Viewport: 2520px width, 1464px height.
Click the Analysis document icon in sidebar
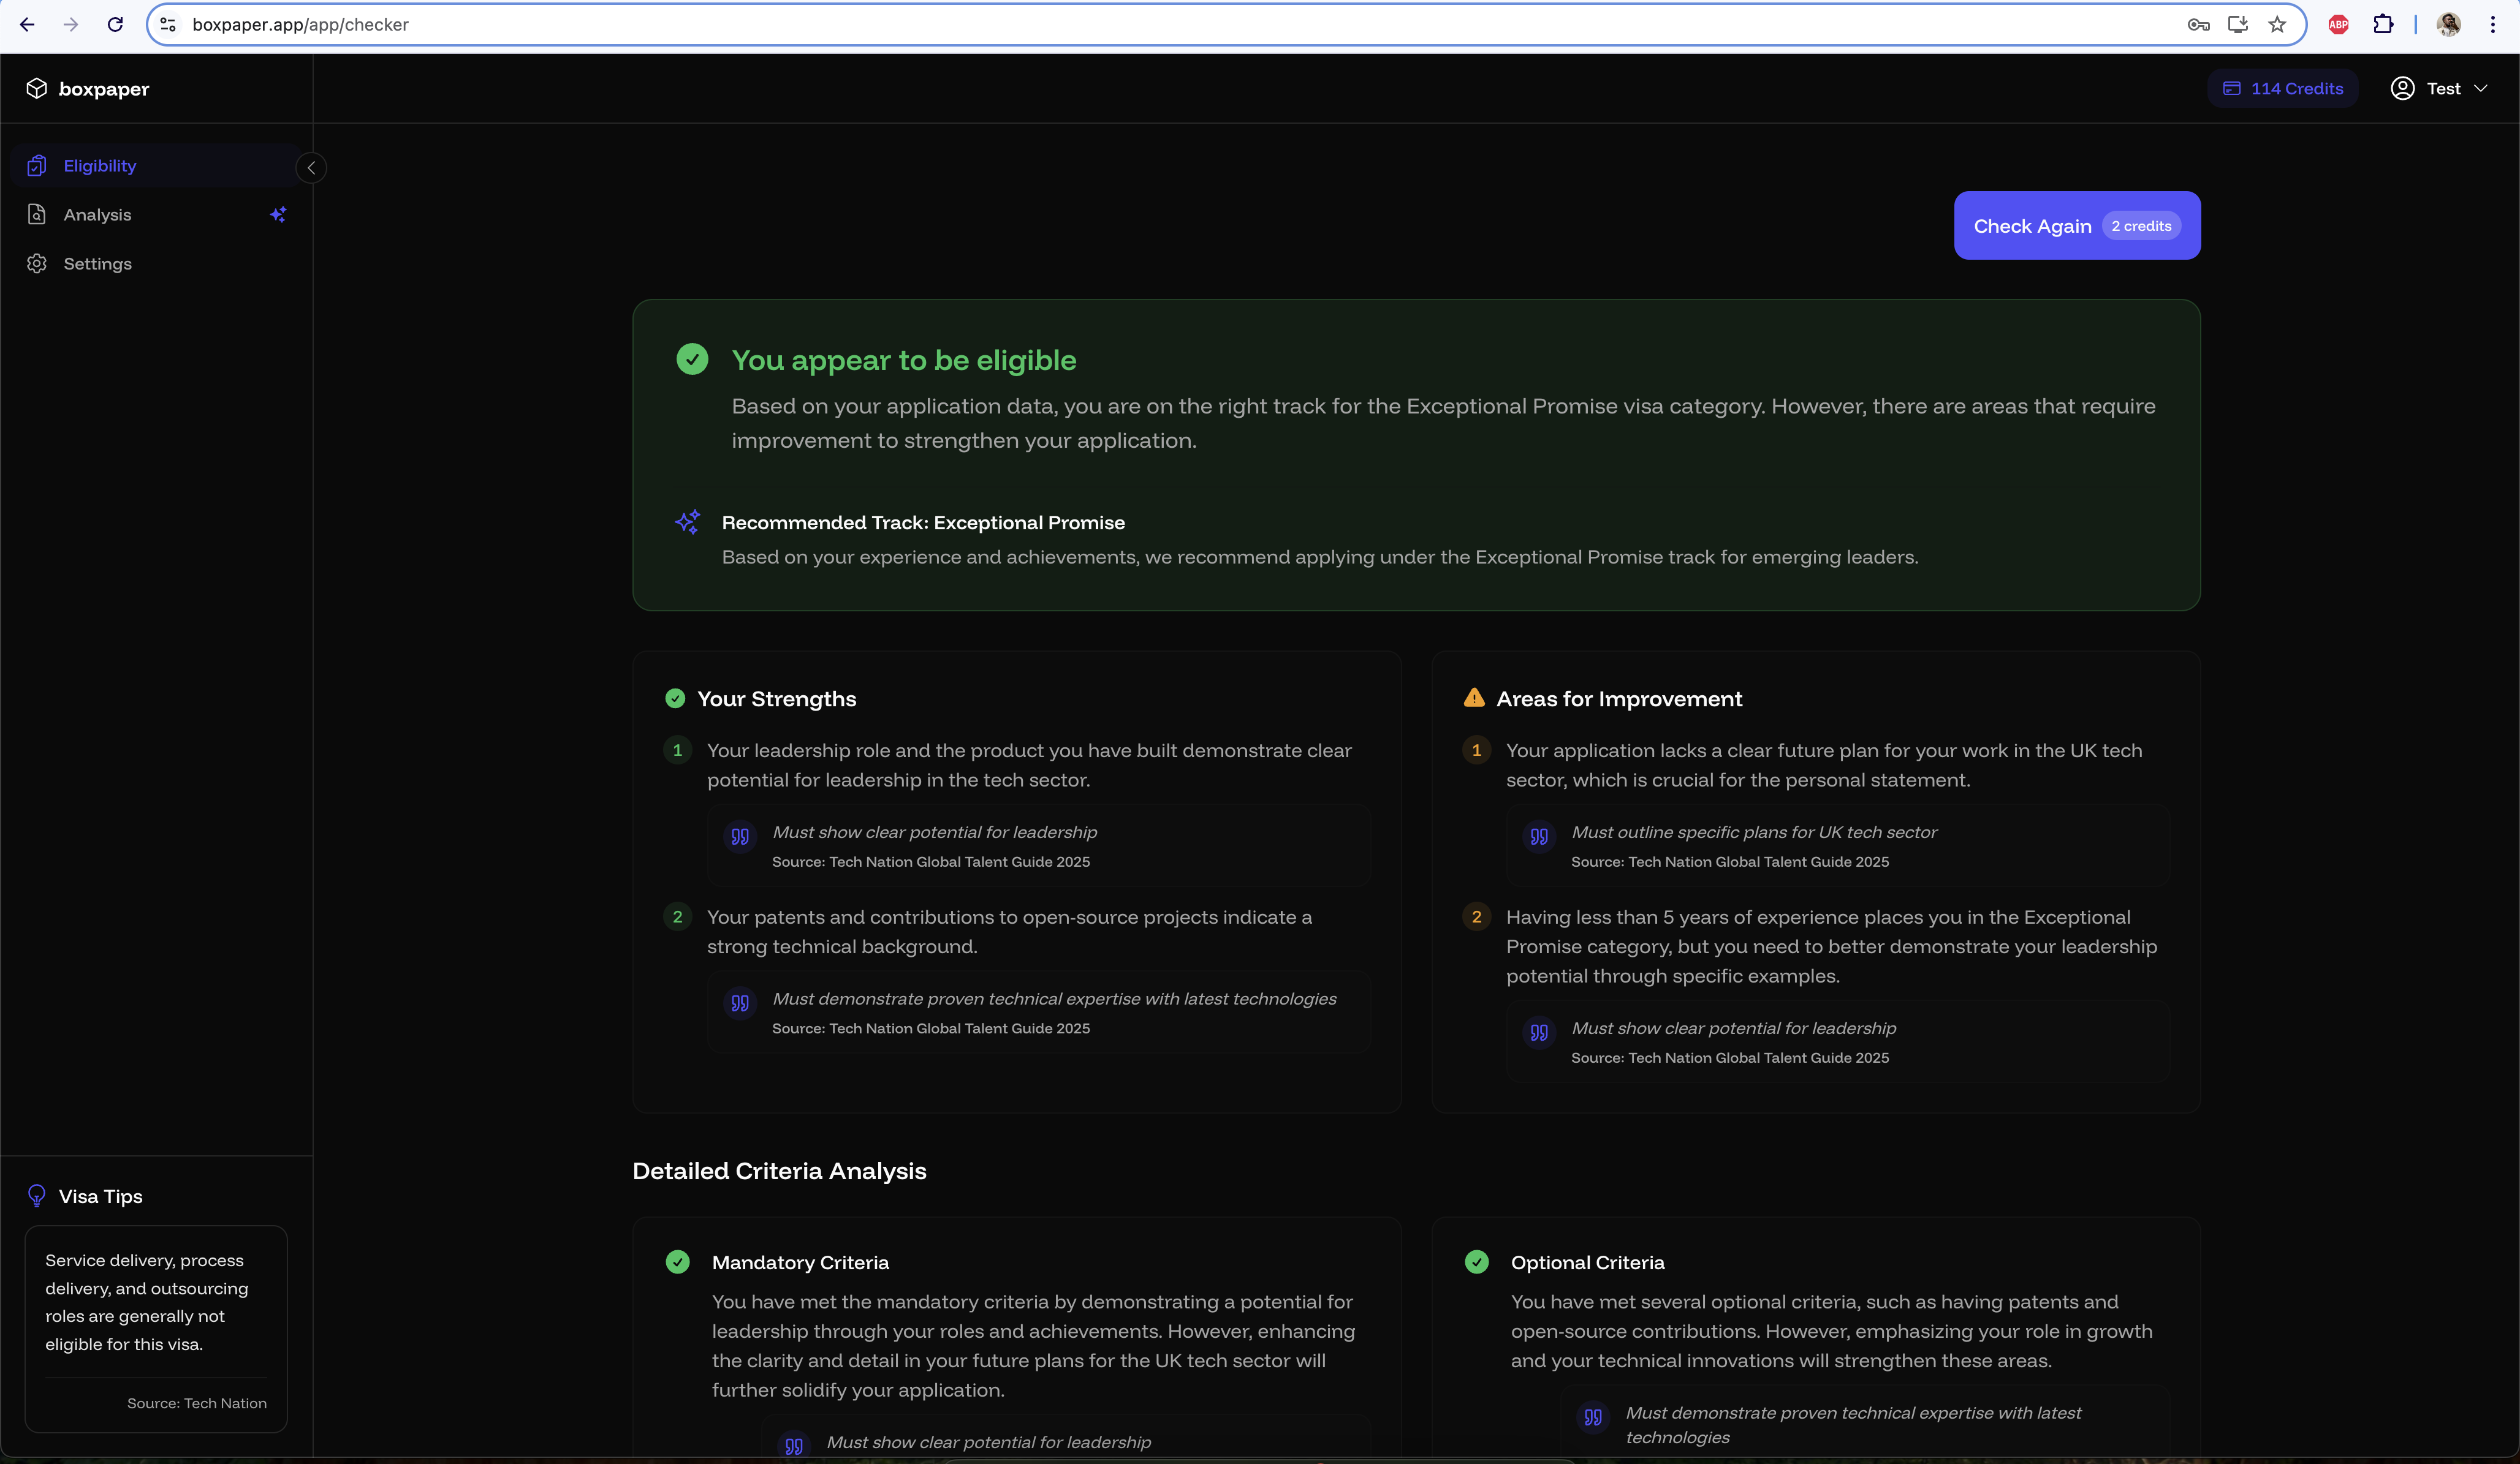[37, 215]
